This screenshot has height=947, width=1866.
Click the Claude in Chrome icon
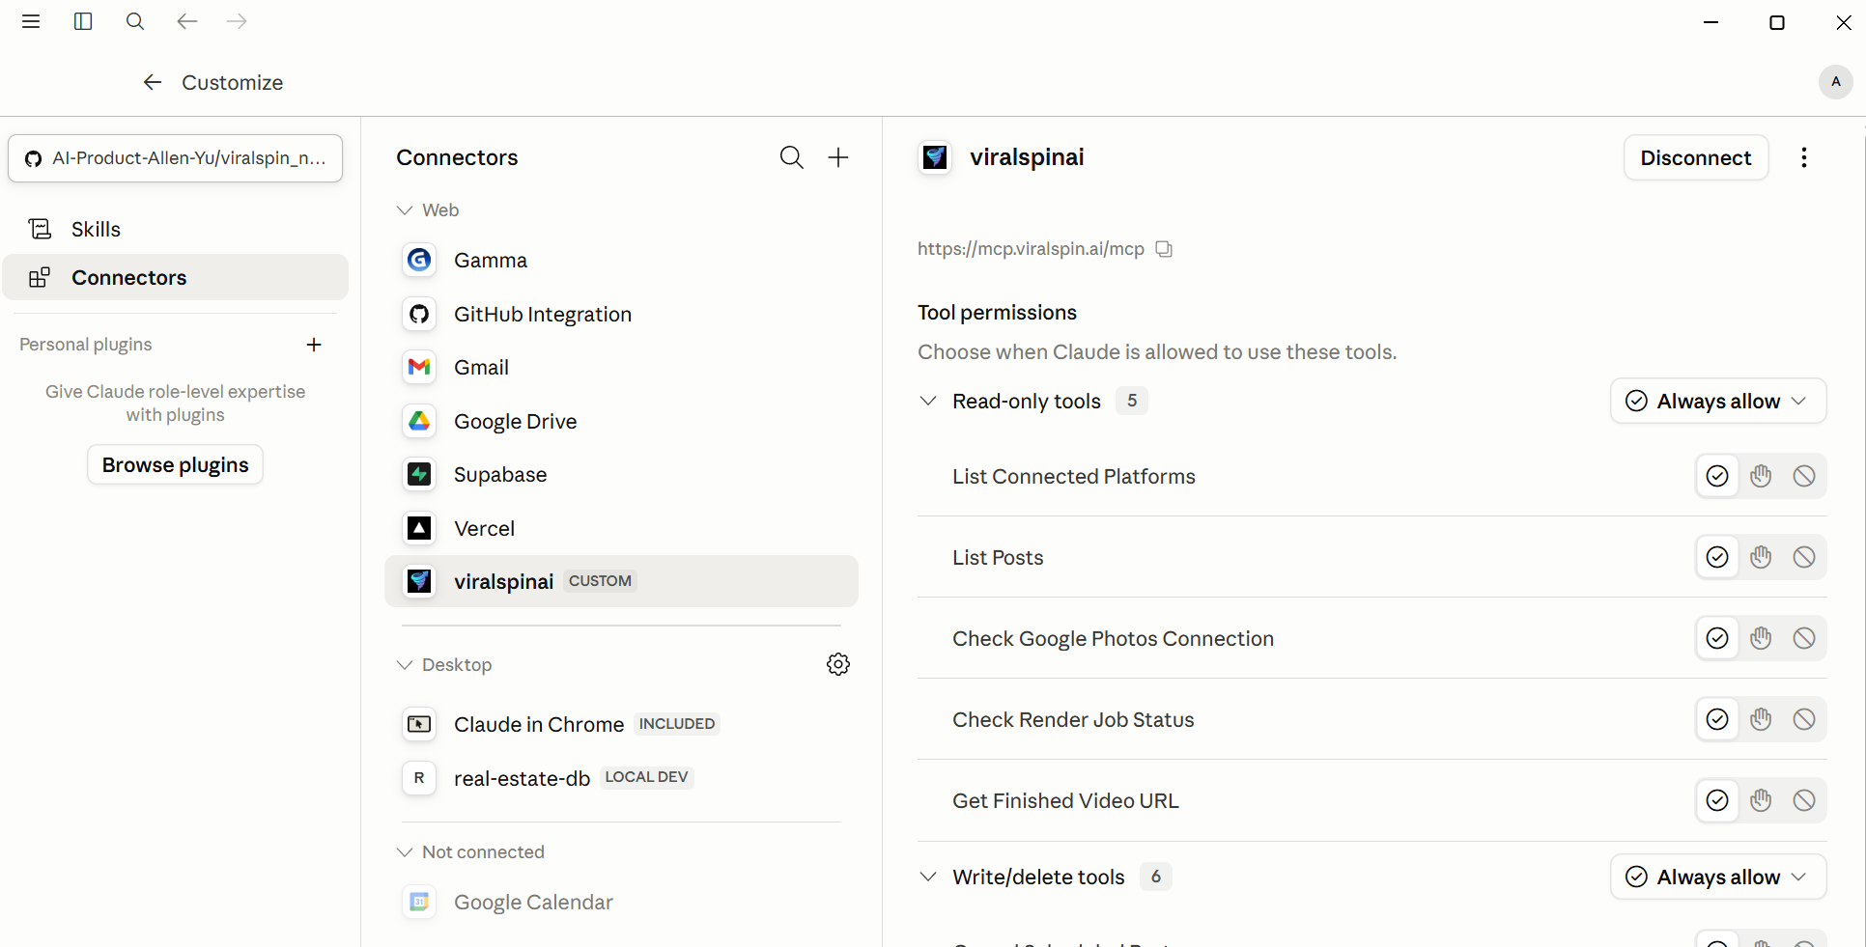pyautogui.click(x=419, y=724)
